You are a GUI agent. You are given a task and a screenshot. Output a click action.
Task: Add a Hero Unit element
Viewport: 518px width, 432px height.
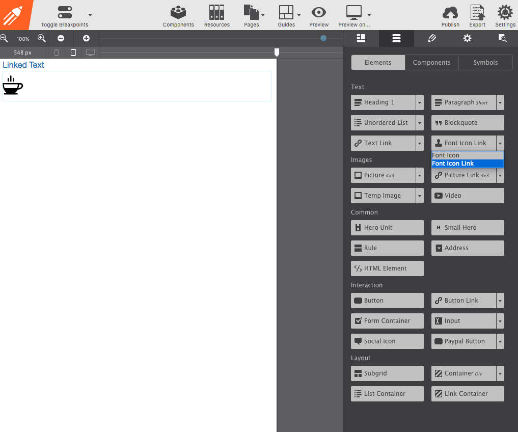[387, 228]
